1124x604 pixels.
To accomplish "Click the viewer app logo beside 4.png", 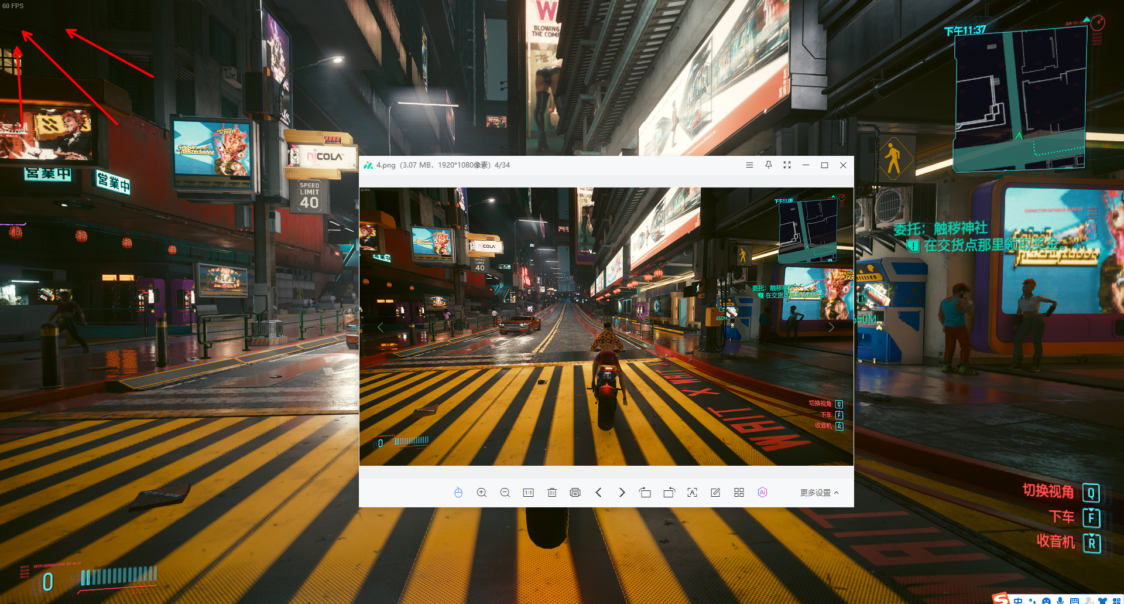I will [x=368, y=165].
